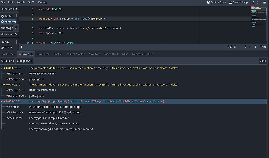Click the Clear button to remove errors
269x158 pixels.
pyautogui.click(x=263, y=60)
